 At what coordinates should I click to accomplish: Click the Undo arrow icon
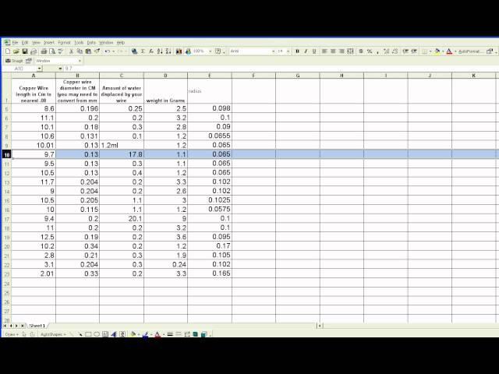(108, 51)
